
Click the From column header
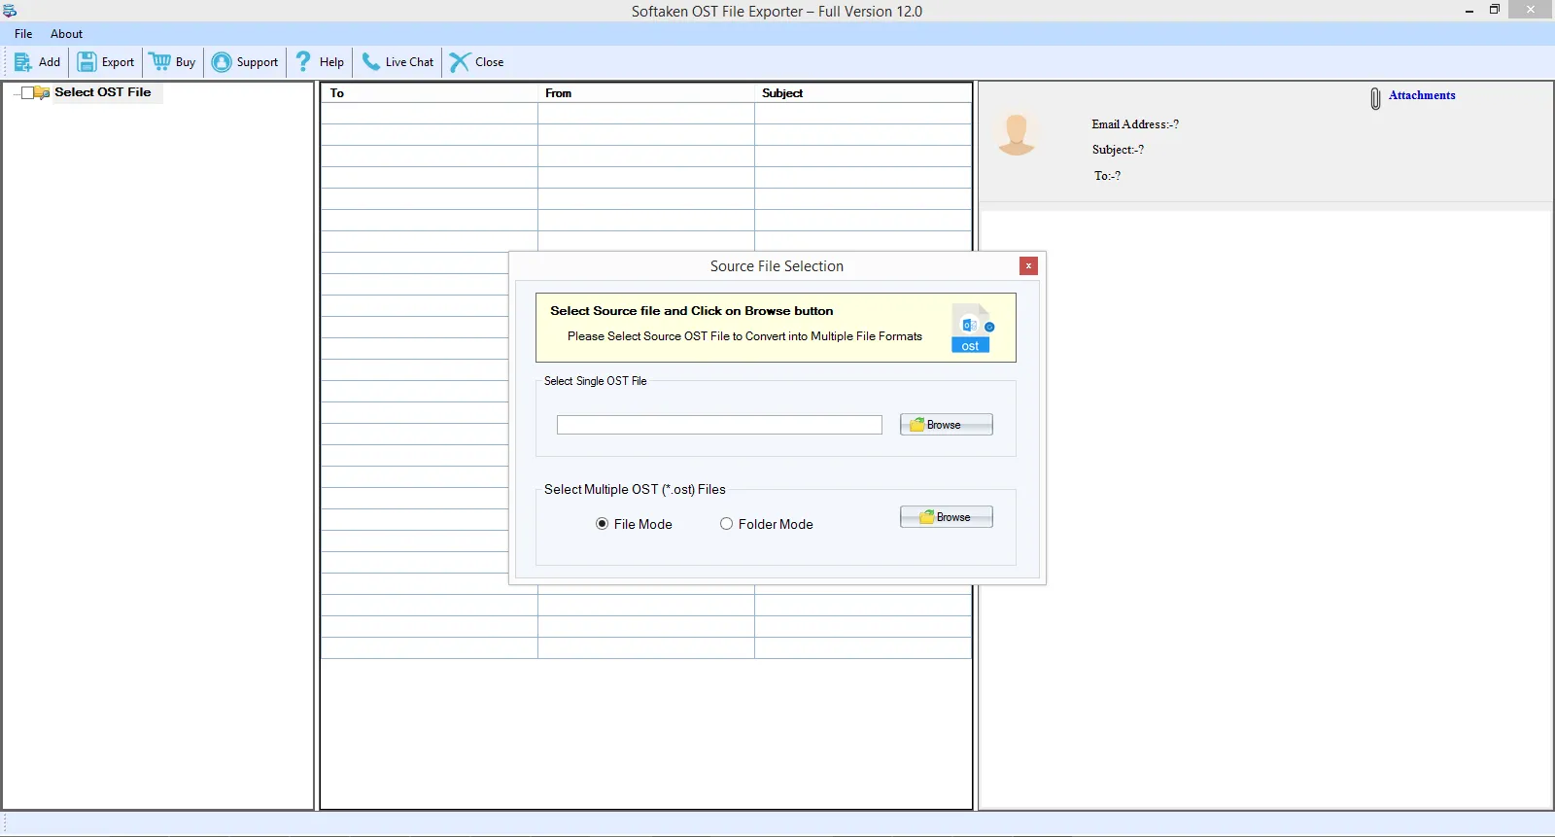646,93
